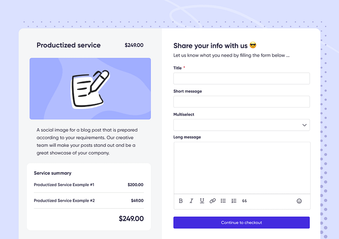This screenshot has height=239, width=339.
Task: Click the Service summary heading
Action: pos(53,173)
